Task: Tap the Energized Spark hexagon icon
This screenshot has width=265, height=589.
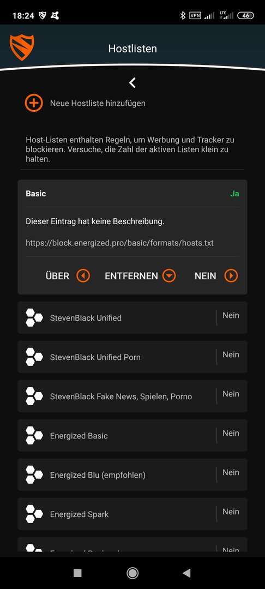Action: [34, 514]
